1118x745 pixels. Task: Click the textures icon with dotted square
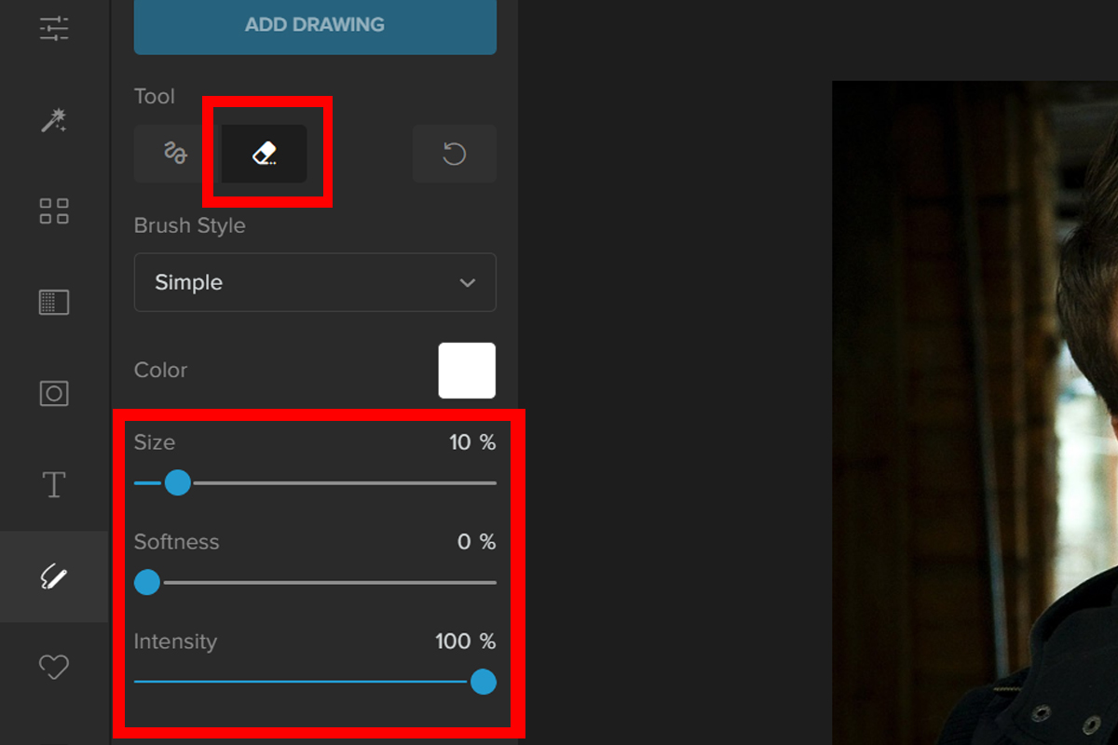coord(54,302)
